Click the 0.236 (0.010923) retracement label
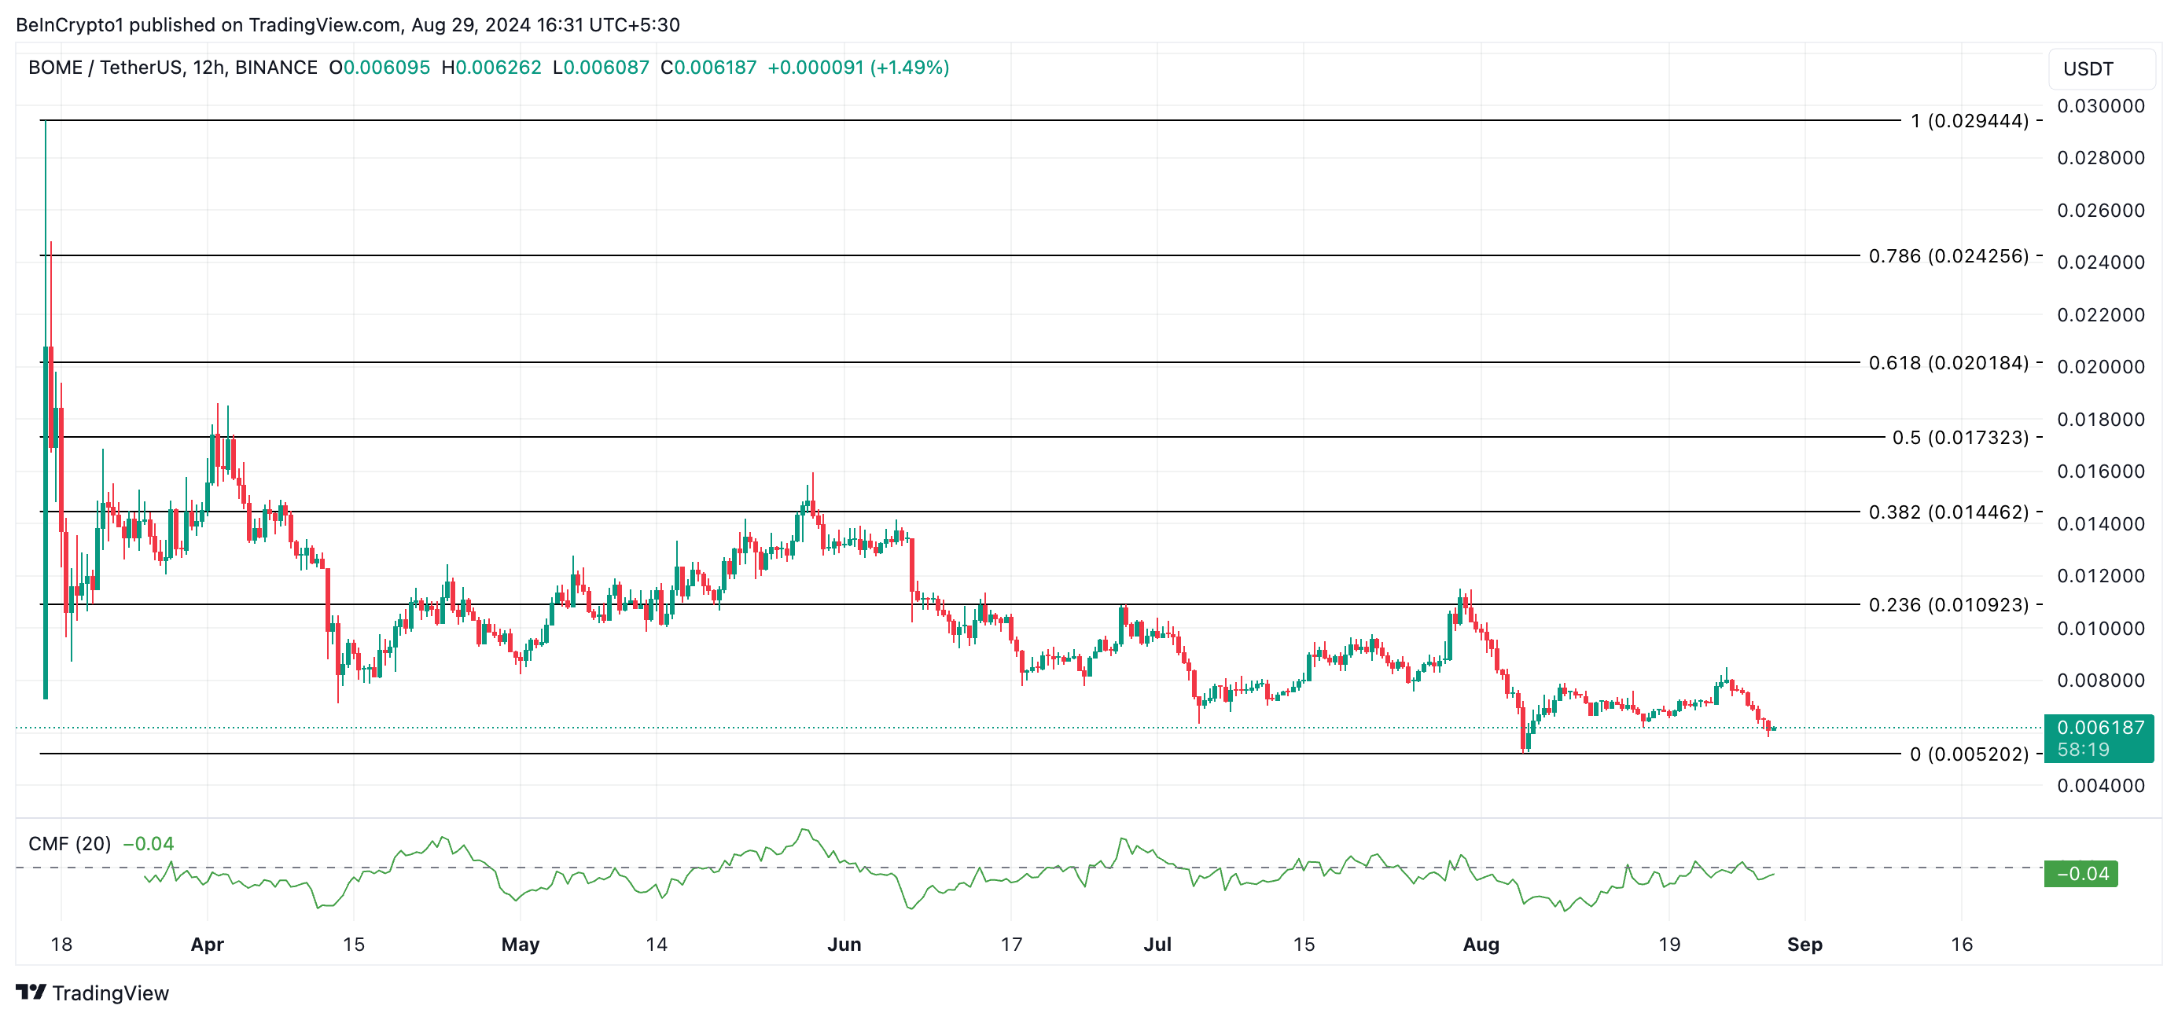The height and width of the screenshot is (1020, 2178). coord(1948,605)
